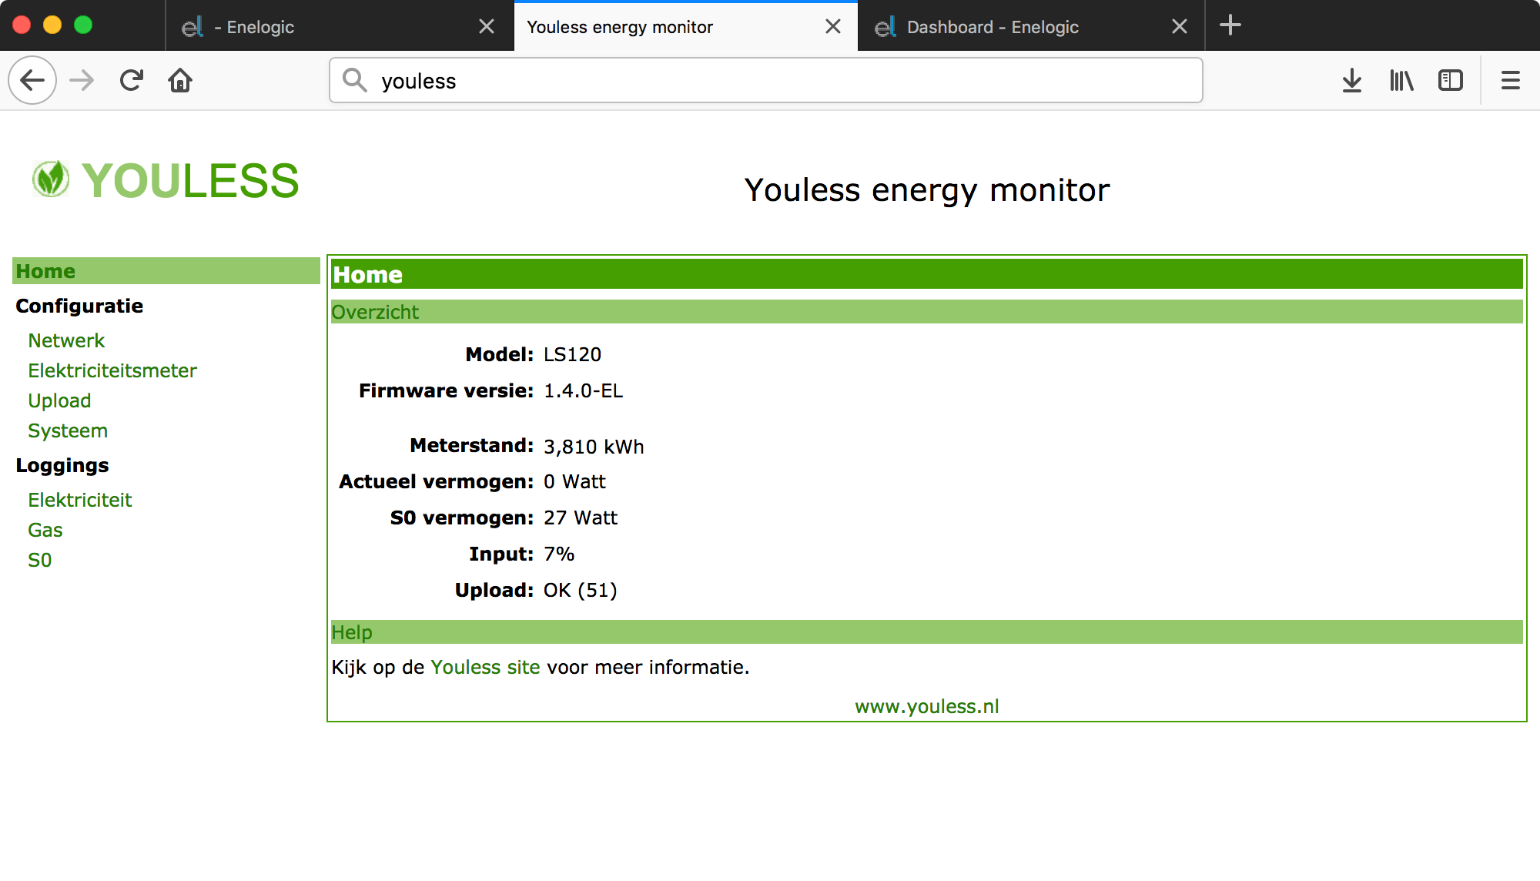Open the www.youless.nl footer link
The image size is (1540, 881).
(x=927, y=706)
